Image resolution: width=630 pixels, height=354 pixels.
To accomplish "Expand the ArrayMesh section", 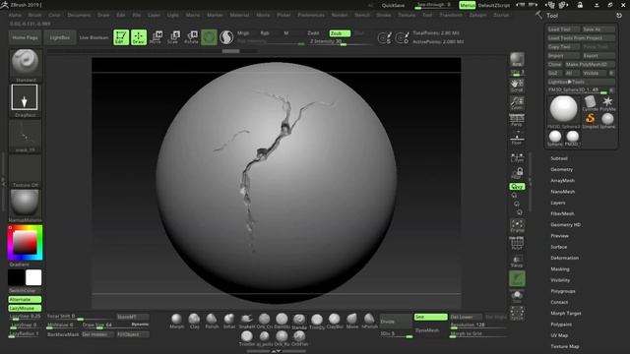I will tap(562, 181).
